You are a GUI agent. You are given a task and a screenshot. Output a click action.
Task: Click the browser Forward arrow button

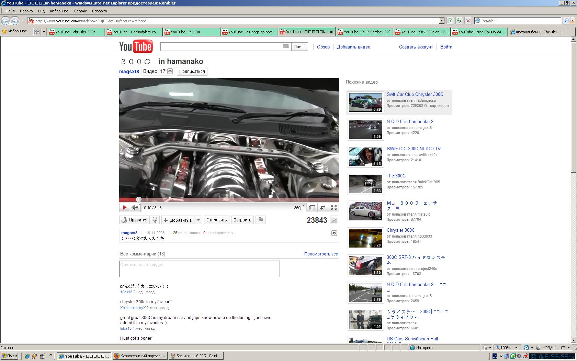15,21
